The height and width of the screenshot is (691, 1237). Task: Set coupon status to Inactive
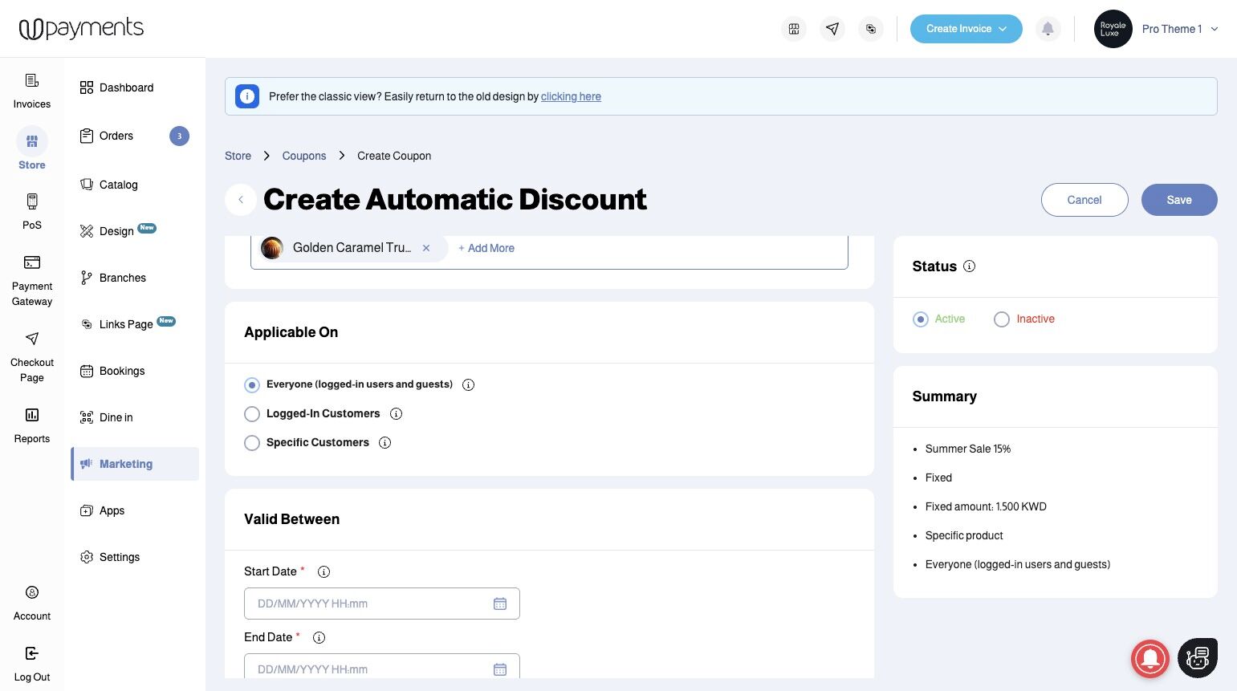click(x=1002, y=319)
